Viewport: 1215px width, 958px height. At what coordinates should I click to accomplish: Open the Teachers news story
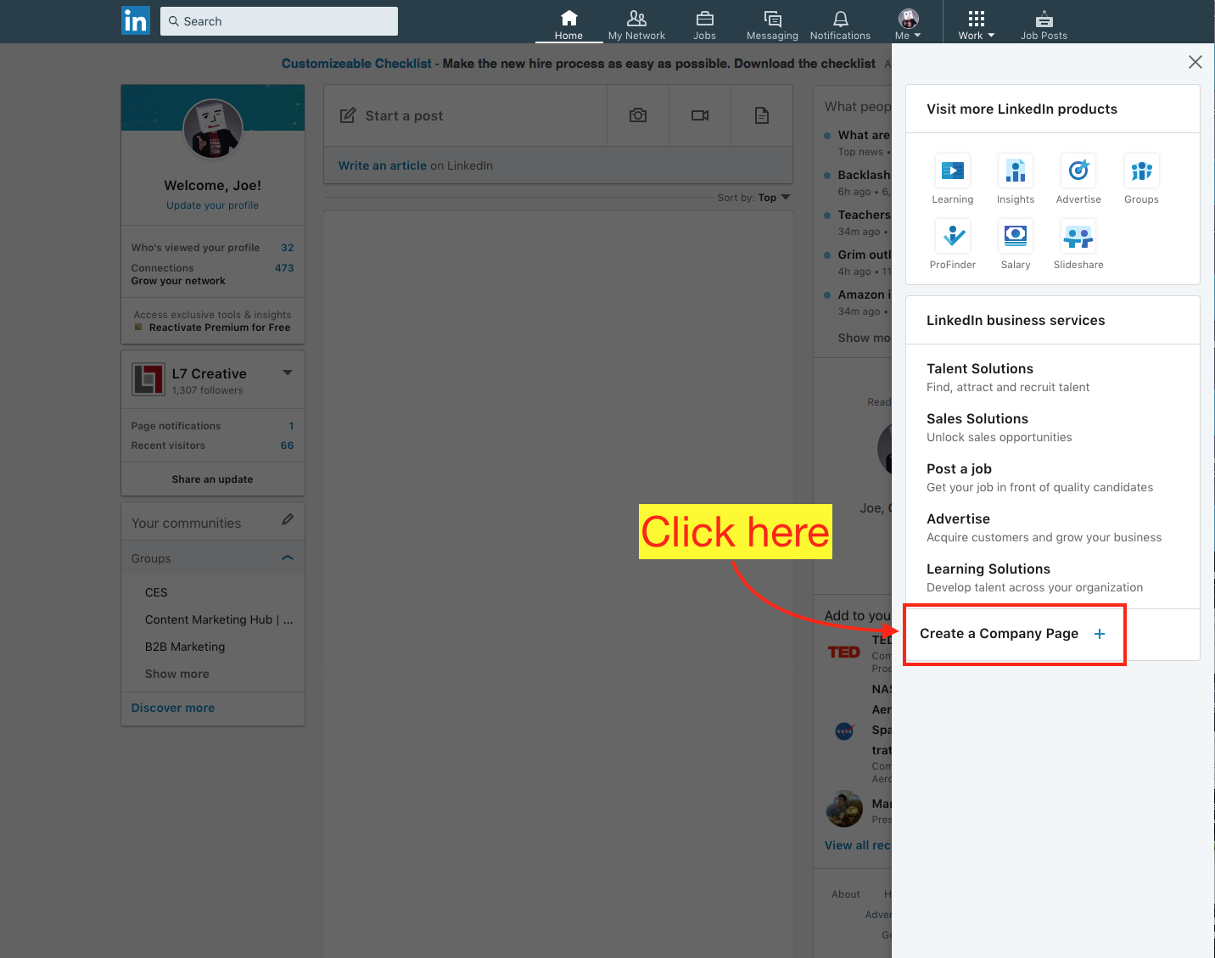(864, 215)
